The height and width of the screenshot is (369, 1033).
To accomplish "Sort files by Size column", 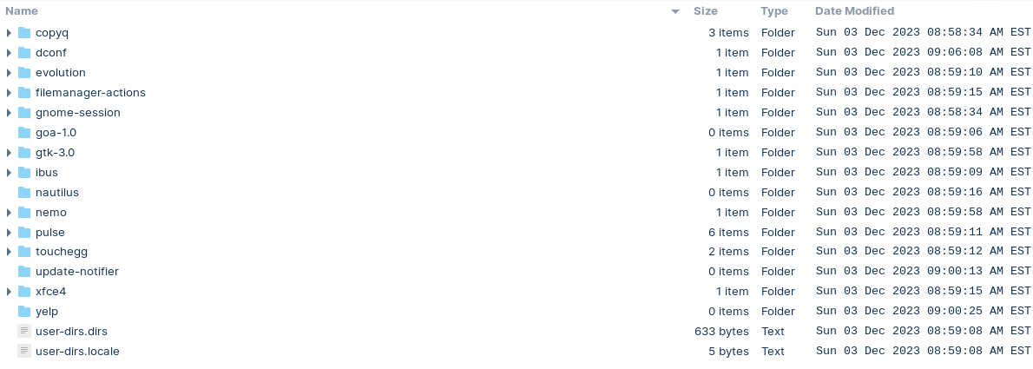I will coord(705,11).
